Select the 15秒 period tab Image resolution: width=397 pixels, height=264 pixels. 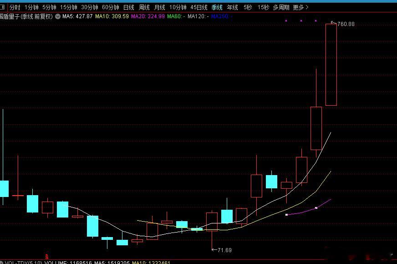[x=263, y=7]
